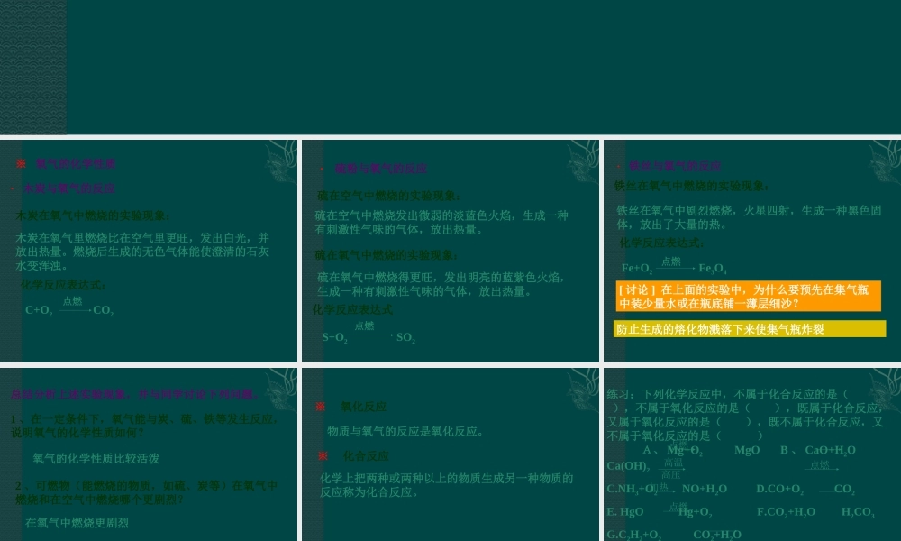Click the blank dark banner above the slides

(450, 68)
